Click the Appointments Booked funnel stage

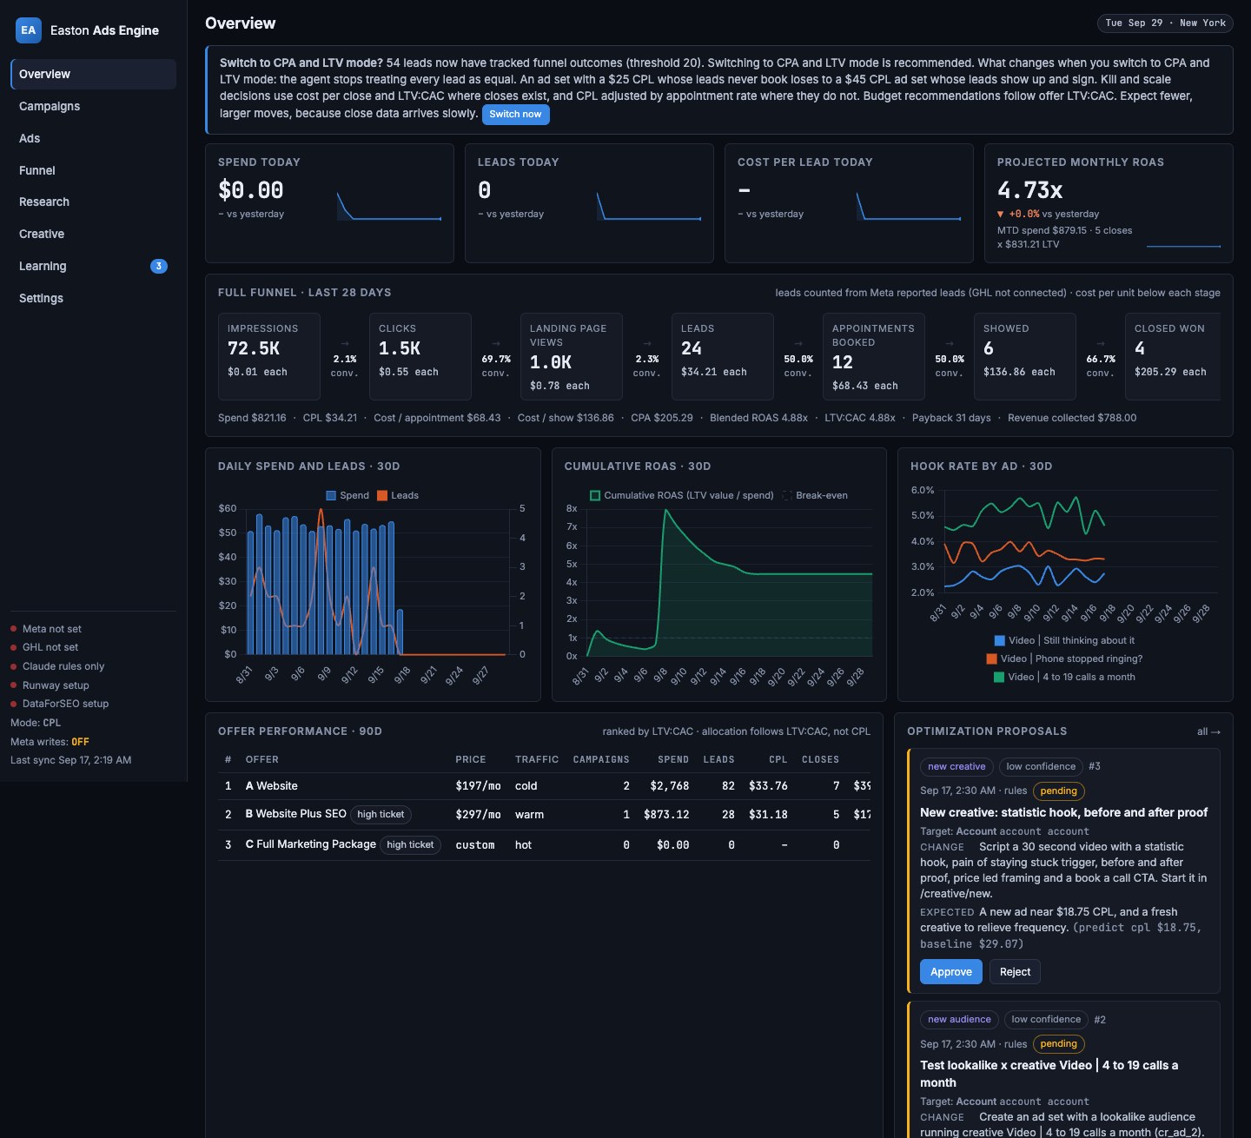click(x=874, y=356)
